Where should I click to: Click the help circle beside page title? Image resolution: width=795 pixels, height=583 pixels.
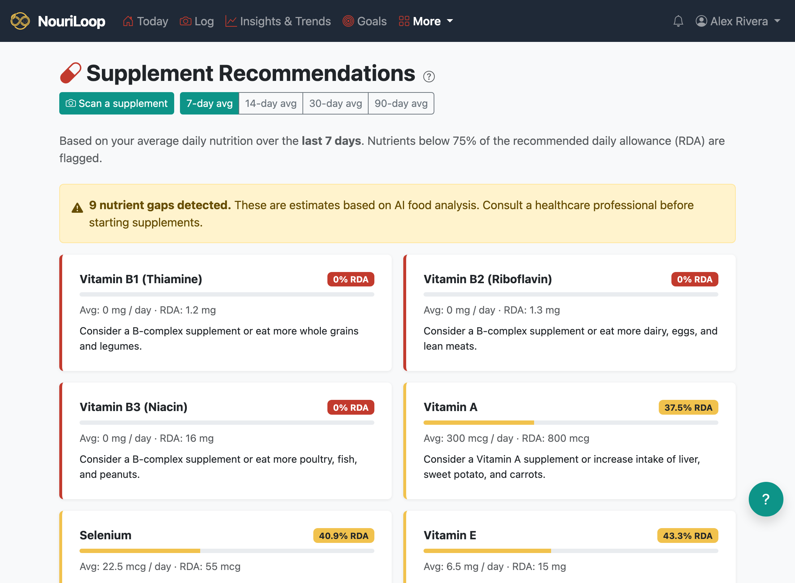pos(429,77)
